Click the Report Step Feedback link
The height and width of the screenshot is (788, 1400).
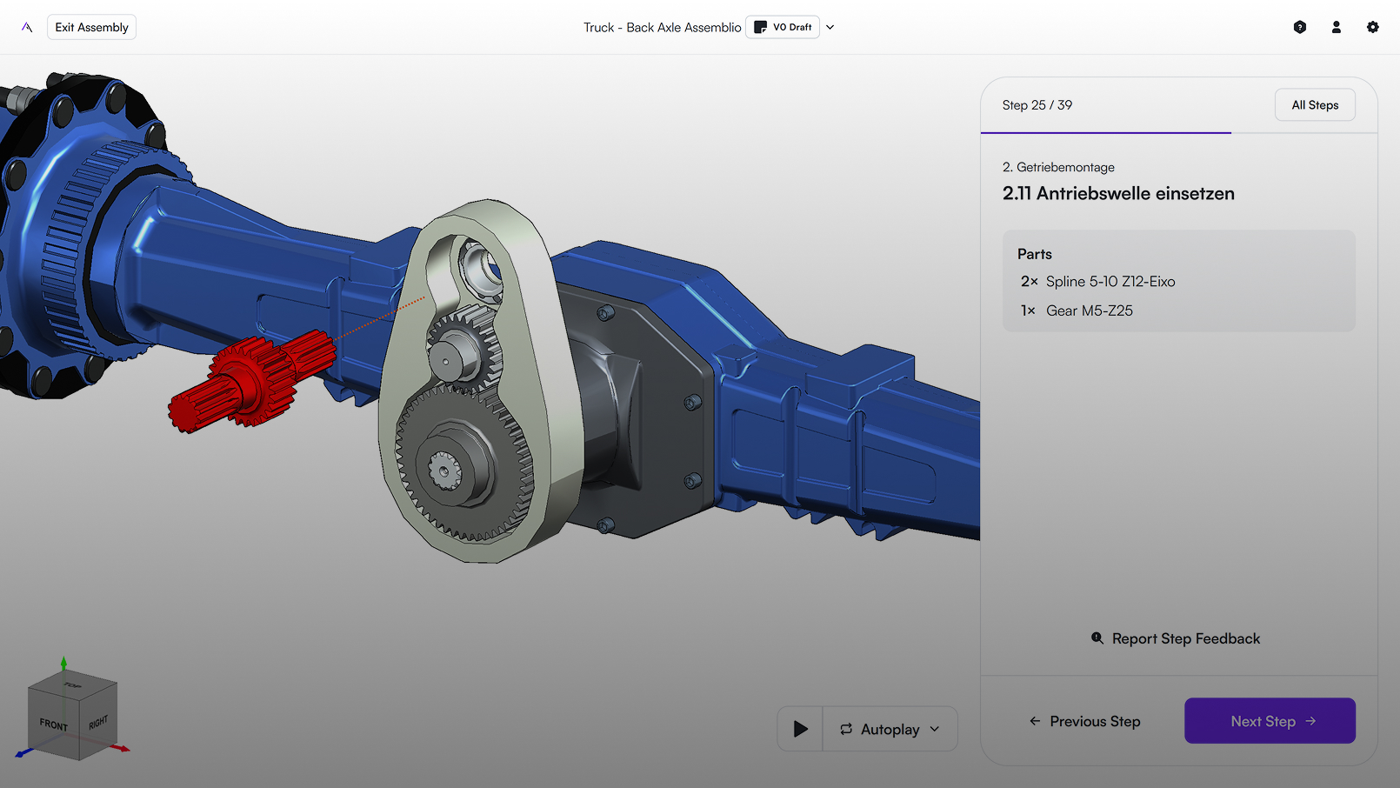pos(1176,638)
